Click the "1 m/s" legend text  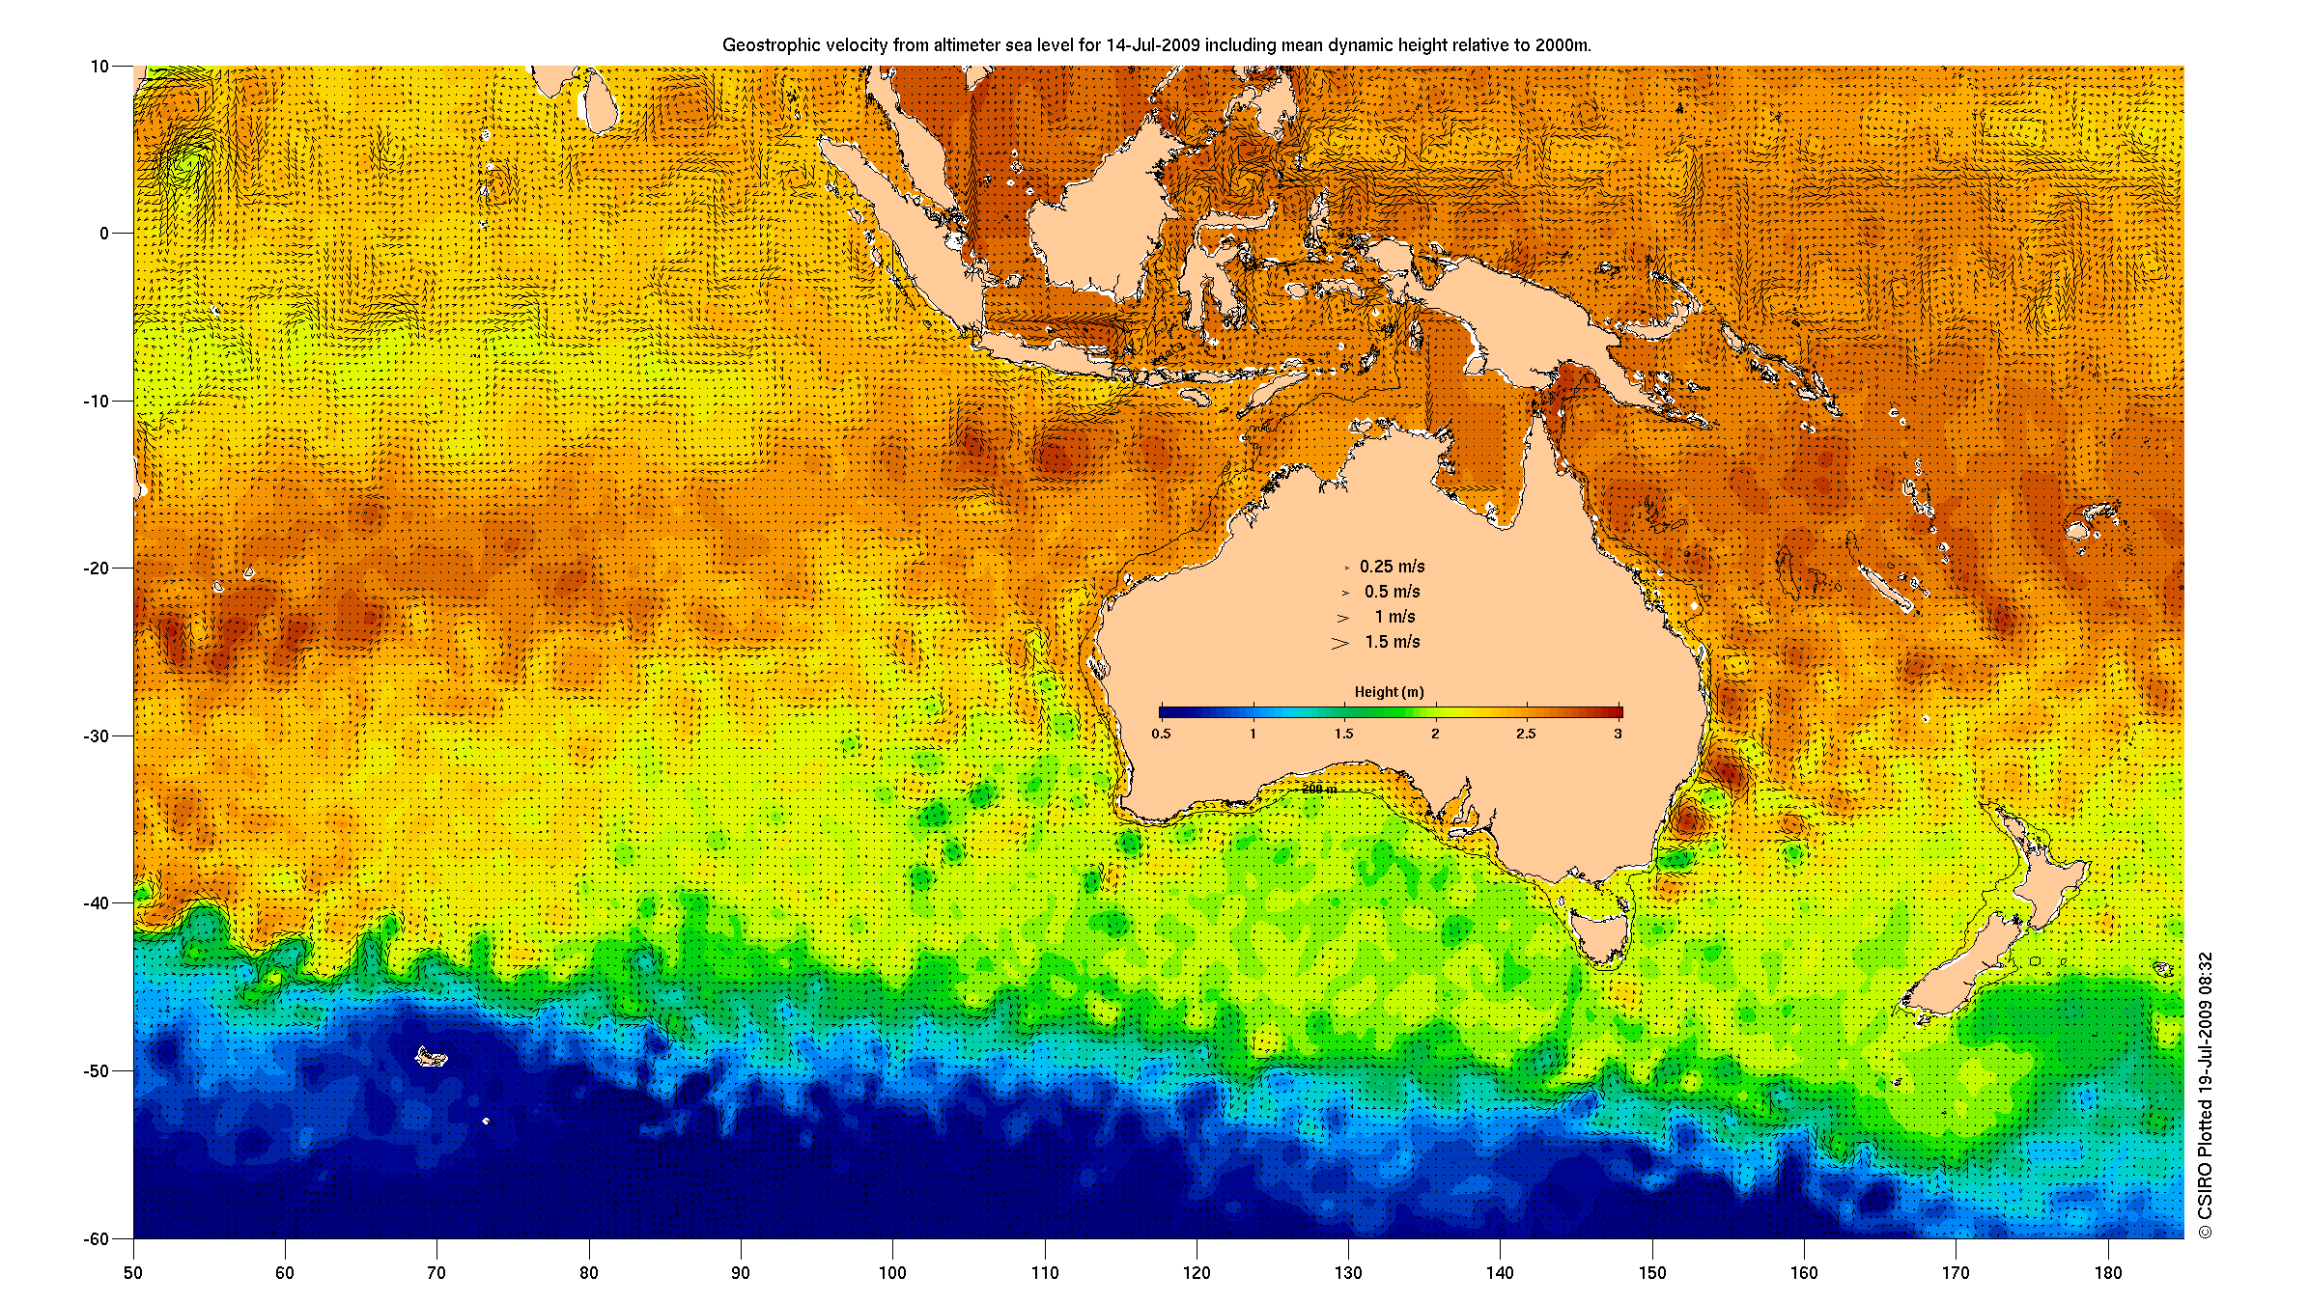(1394, 617)
